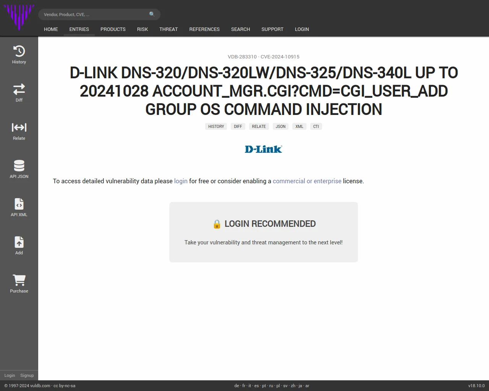This screenshot has height=391, width=489.
Task: Switch language to 'ru' in footer
Action: 271,386
